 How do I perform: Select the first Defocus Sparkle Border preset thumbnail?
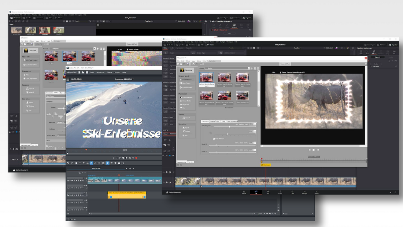coord(206,78)
